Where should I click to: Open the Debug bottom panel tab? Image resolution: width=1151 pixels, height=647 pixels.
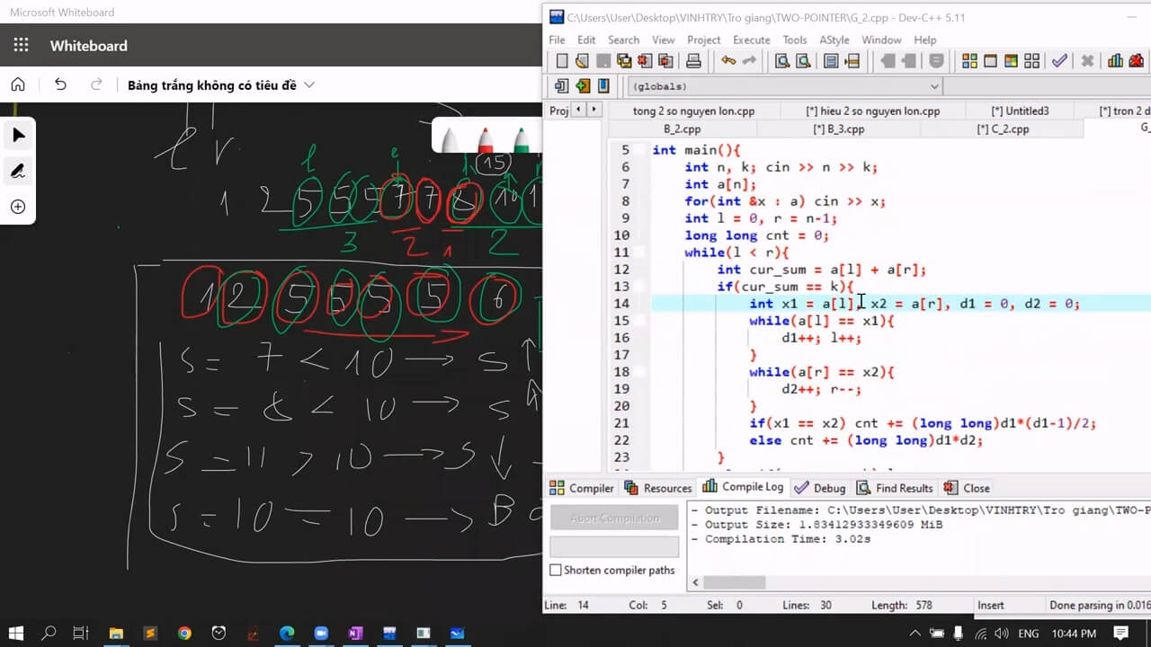[820, 488]
